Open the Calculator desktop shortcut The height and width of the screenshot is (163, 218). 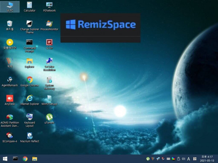coord(29,7)
